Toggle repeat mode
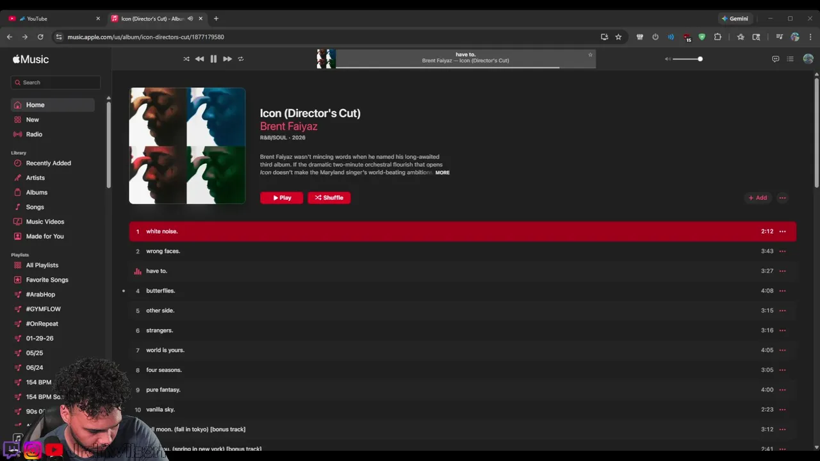Image resolution: width=820 pixels, height=461 pixels. point(241,59)
